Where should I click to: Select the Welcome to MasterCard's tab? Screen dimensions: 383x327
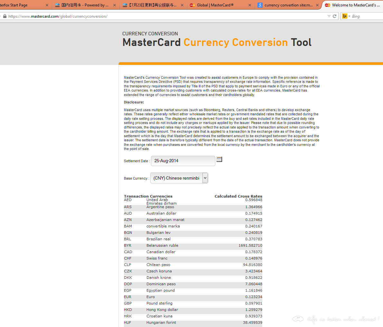353,5
